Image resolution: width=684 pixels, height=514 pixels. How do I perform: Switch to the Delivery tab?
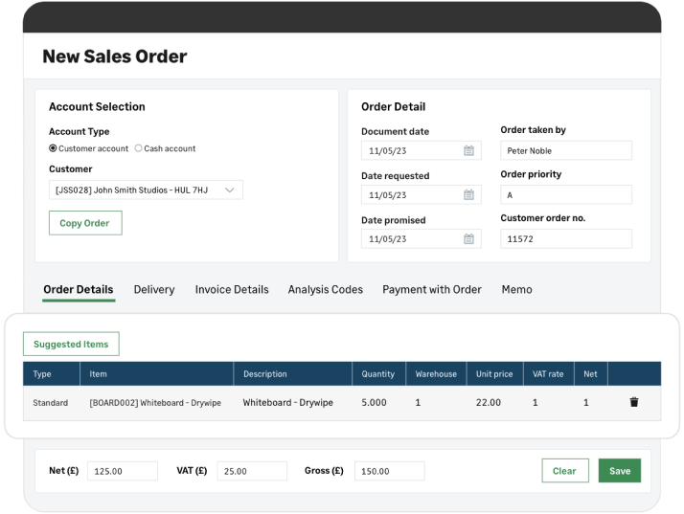coord(154,289)
